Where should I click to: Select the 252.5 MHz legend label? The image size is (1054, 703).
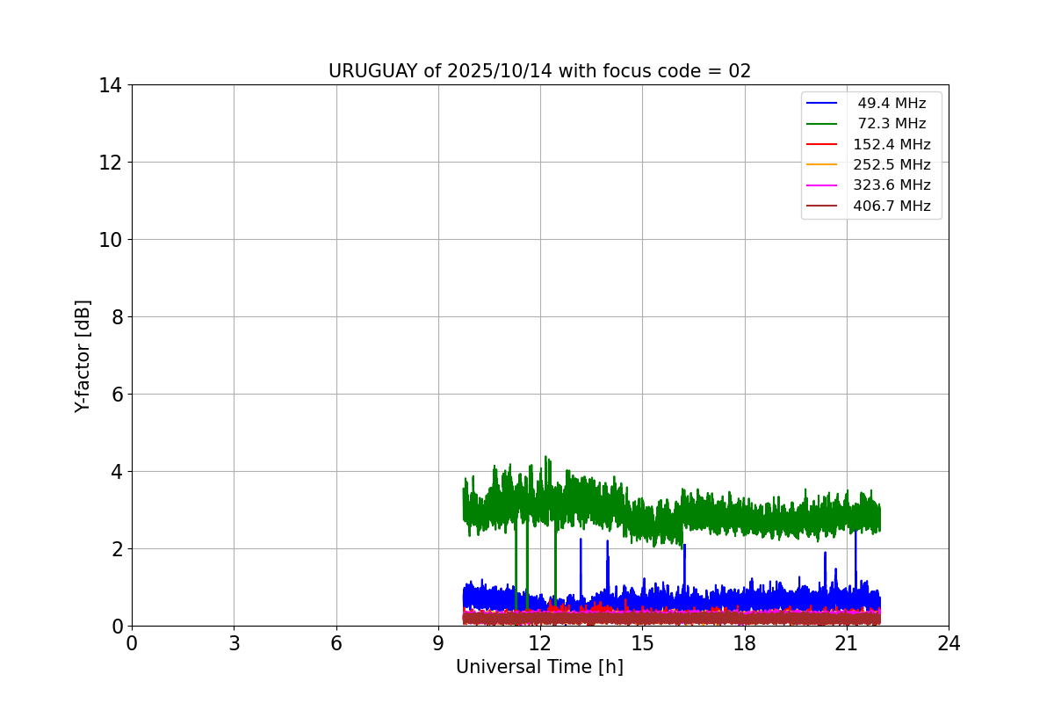click(x=892, y=165)
